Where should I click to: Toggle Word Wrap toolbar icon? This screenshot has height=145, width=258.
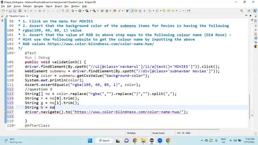tap(136, 11)
